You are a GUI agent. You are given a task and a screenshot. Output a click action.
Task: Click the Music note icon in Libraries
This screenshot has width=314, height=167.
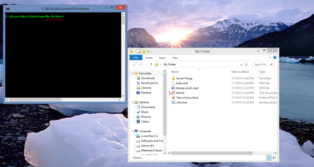pyautogui.click(x=138, y=112)
